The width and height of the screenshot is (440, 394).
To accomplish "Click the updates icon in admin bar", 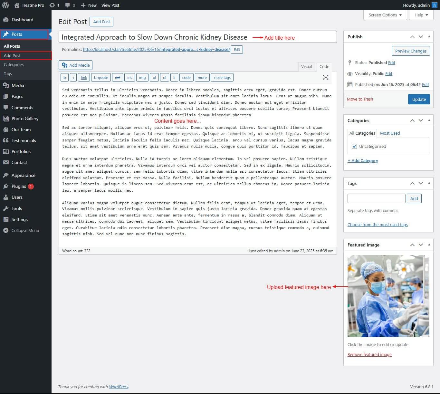I will [52, 5].
